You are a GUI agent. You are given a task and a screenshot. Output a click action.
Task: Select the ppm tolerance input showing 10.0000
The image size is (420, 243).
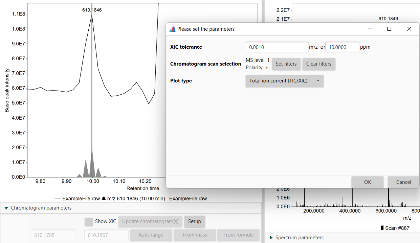342,47
